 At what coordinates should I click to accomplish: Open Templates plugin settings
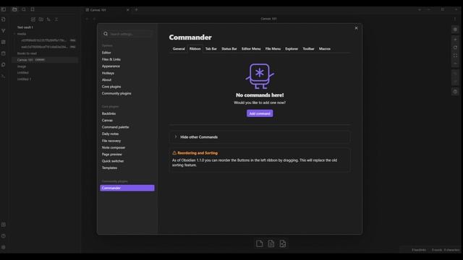(x=127, y=168)
